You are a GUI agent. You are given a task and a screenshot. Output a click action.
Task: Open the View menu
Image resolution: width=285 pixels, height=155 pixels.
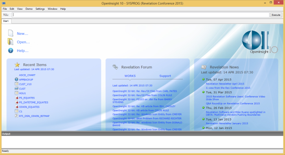click(x=20, y=9)
